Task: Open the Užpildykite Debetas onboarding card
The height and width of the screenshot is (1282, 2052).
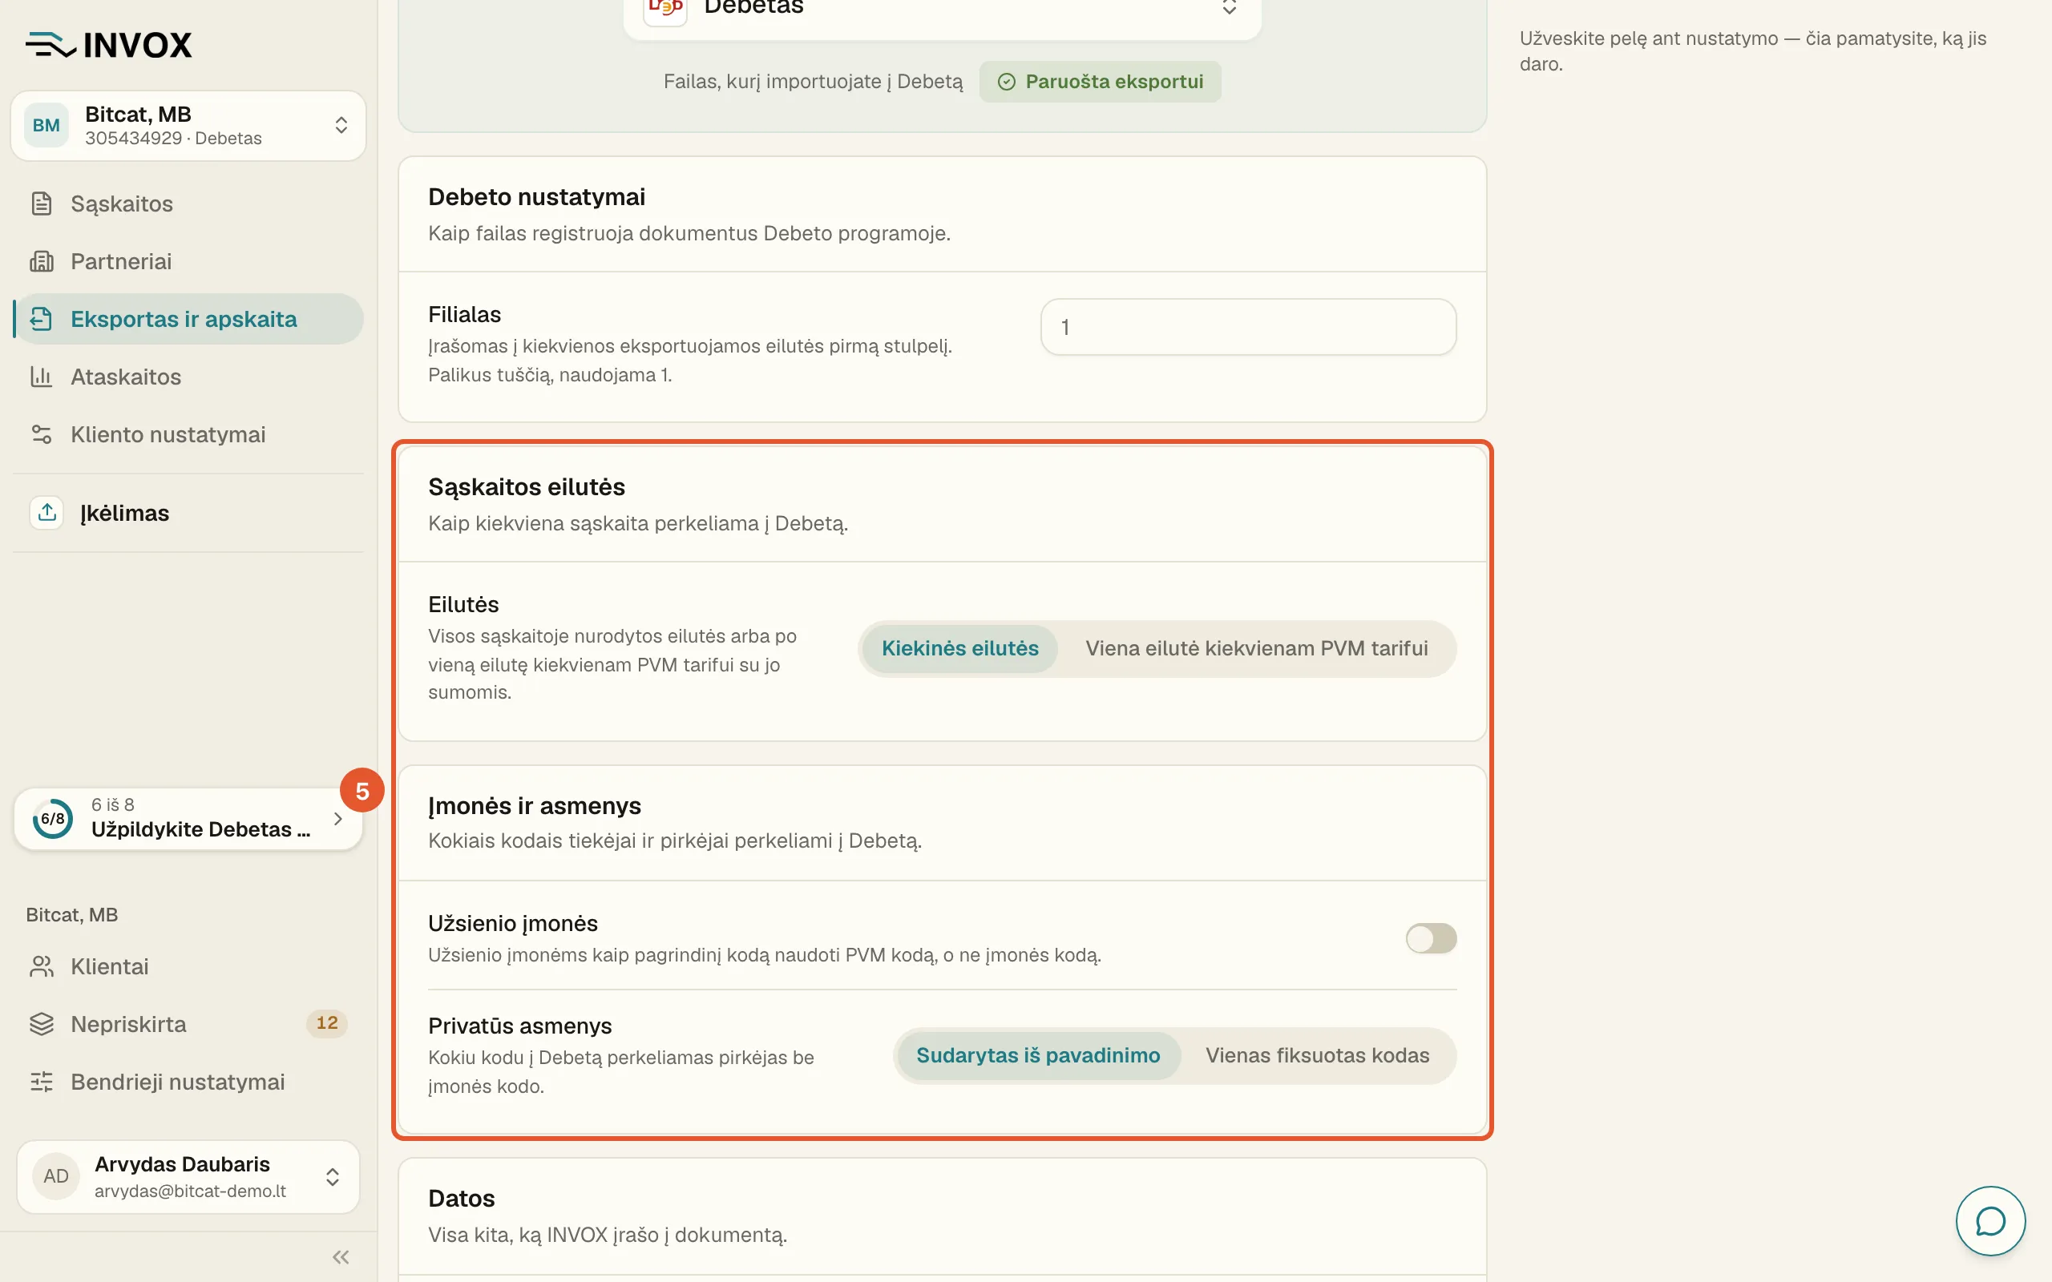Action: pos(188,818)
